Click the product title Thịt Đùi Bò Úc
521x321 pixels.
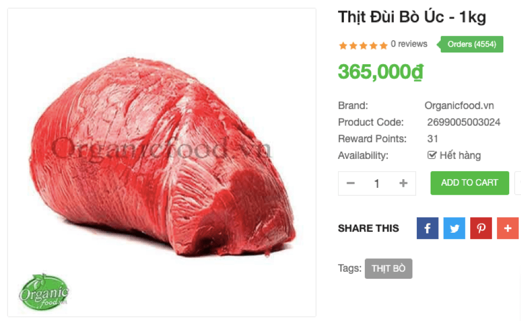coord(391,17)
